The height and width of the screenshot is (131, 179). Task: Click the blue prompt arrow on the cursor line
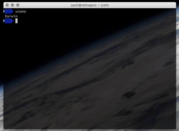pos(8,21)
